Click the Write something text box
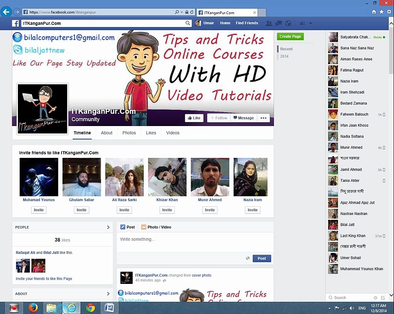The height and width of the screenshot is (314, 394). click(195, 242)
